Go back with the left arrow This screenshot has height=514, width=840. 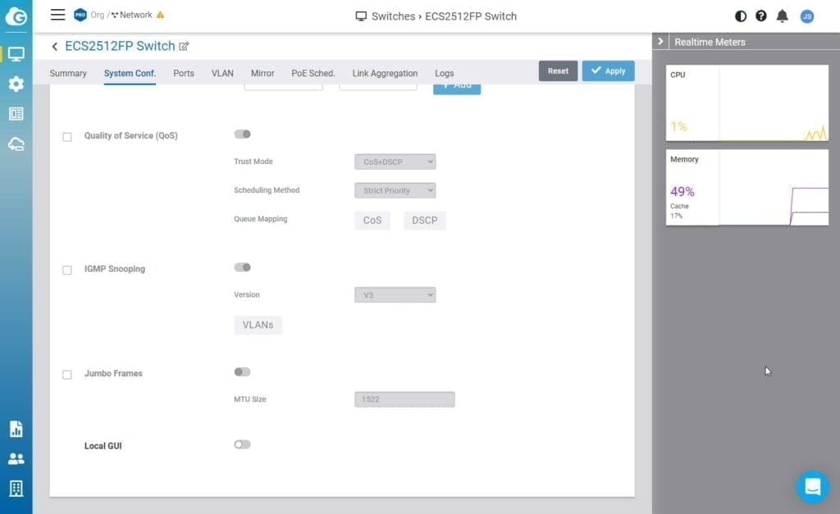tap(55, 47)
